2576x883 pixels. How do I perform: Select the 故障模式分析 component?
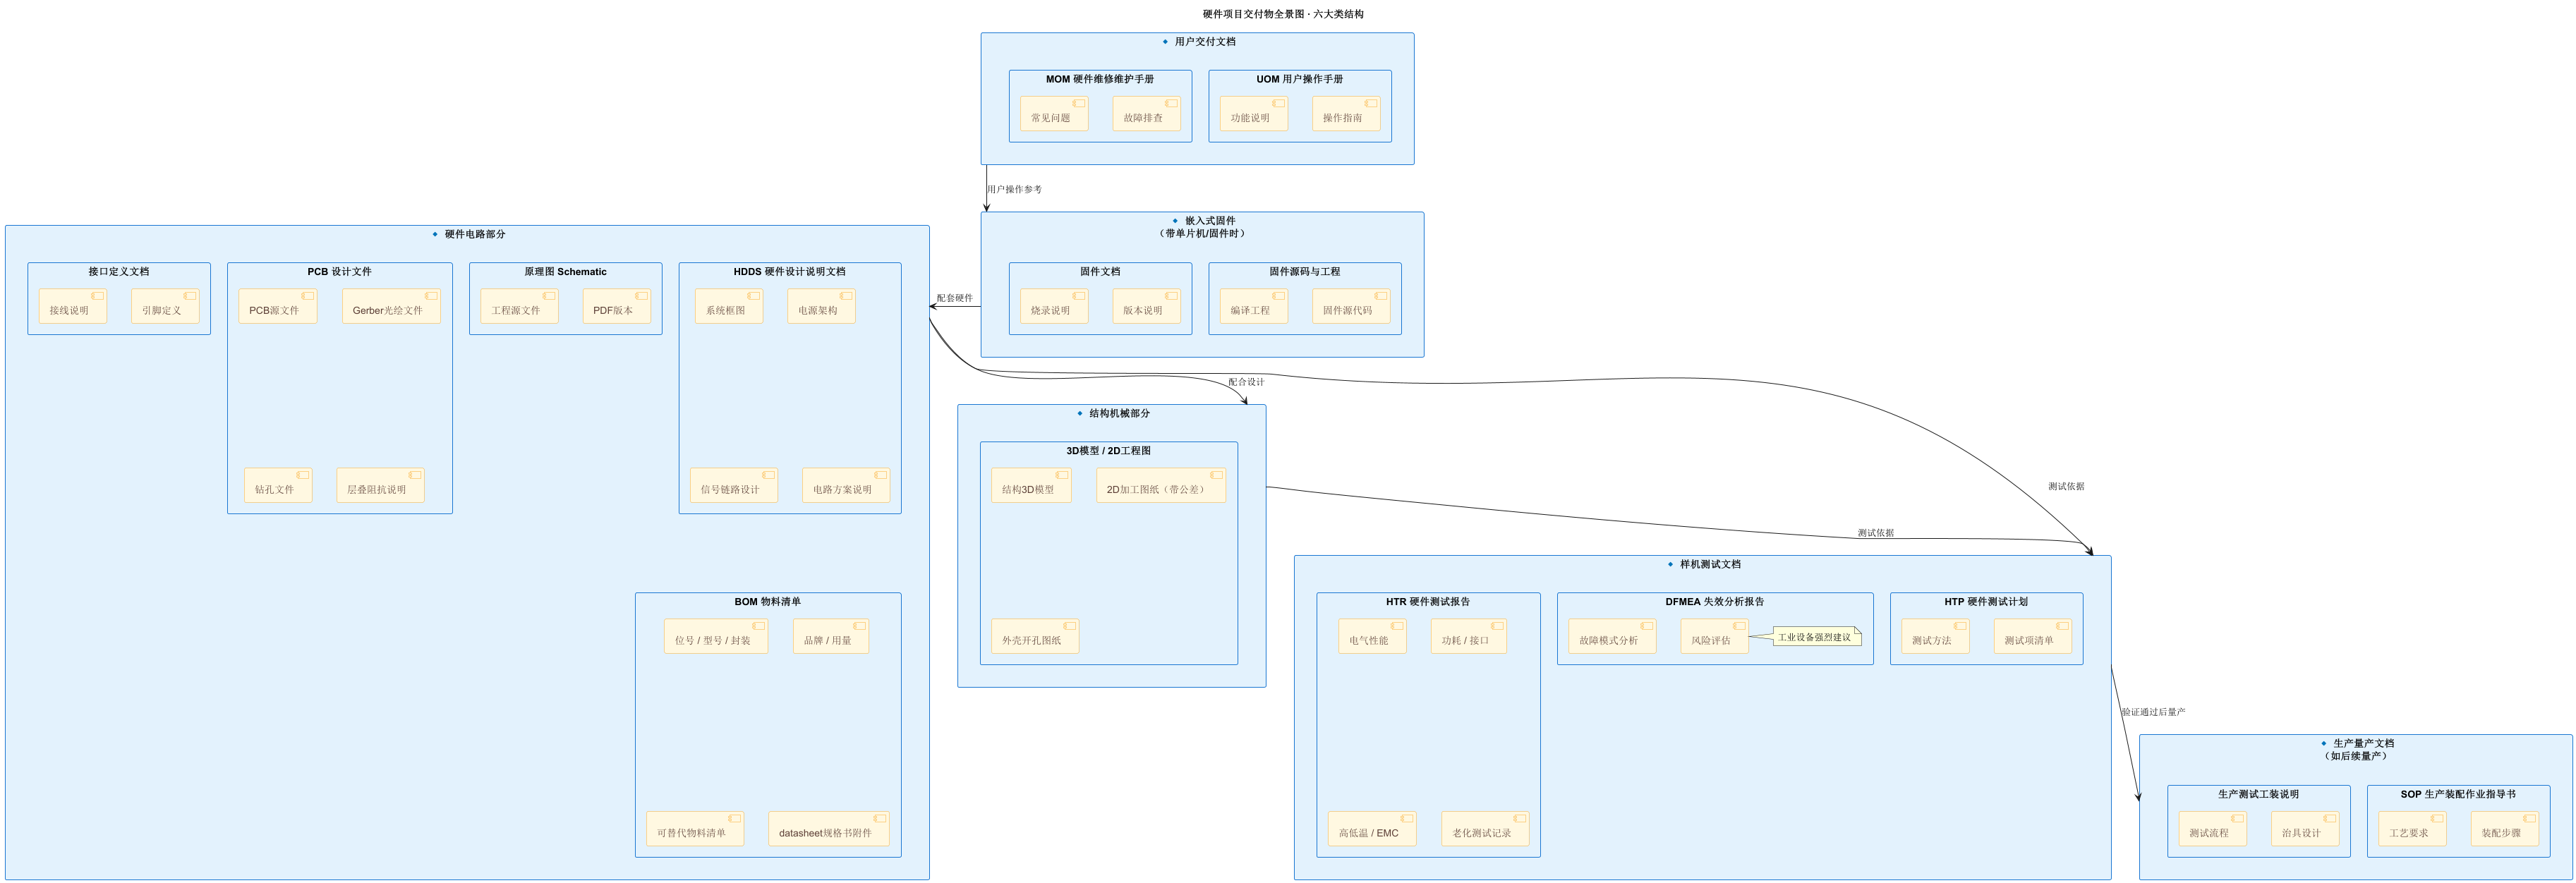pyautogui.click(x=1612, y=636)
